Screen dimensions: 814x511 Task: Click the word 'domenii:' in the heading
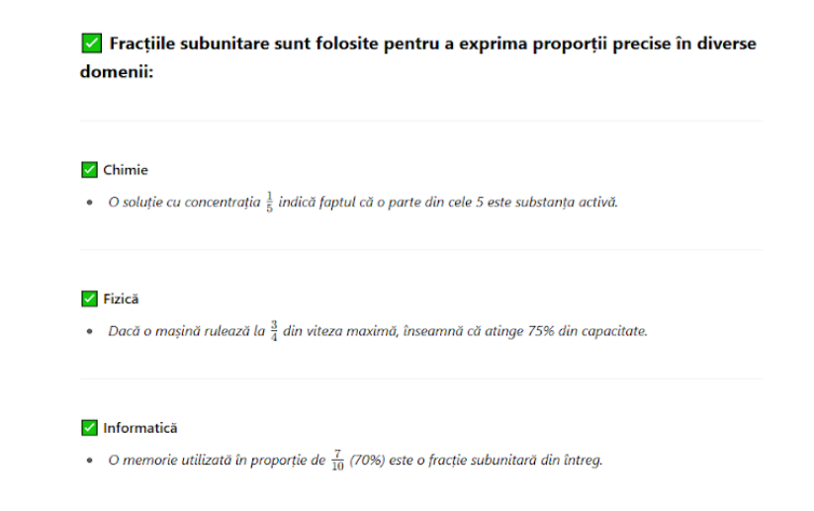[117, 71]
